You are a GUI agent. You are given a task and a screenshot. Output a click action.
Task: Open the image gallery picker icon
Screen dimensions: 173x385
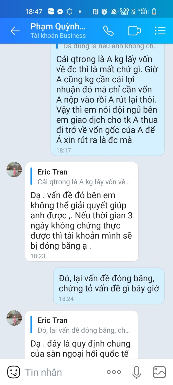tap(159, 372)
